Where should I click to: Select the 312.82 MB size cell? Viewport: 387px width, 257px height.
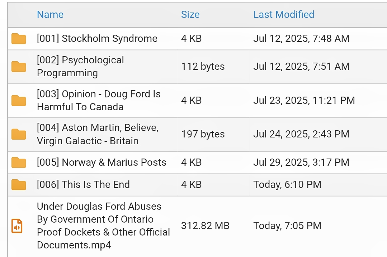coord(205,226)
